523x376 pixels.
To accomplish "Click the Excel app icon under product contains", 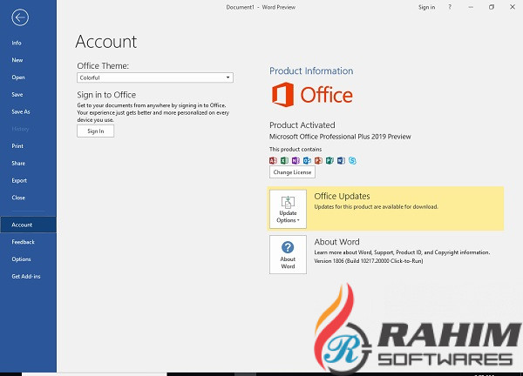I will [x=284, y=160].
